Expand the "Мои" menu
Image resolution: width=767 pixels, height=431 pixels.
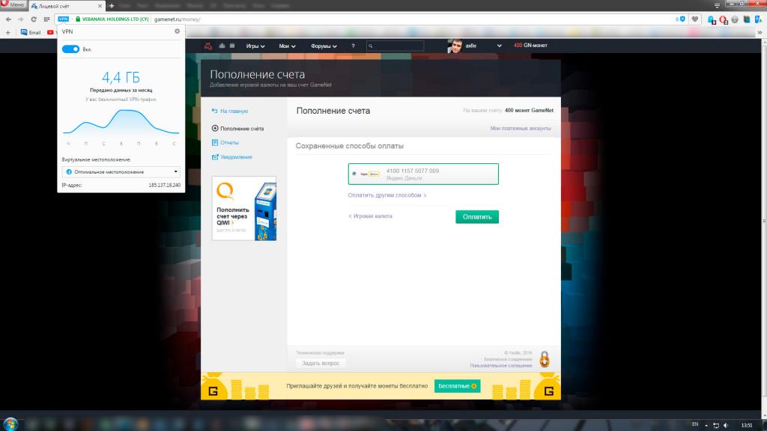click(287, 46)
